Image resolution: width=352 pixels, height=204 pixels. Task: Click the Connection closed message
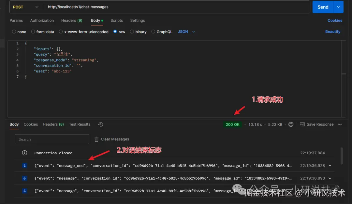coord(53,153)
